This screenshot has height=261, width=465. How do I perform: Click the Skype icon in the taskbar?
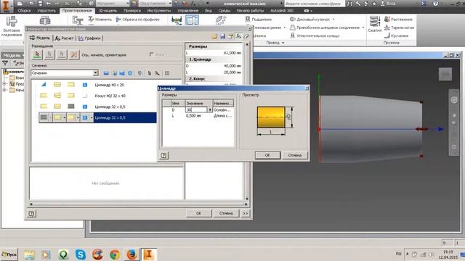pos(81,254)
